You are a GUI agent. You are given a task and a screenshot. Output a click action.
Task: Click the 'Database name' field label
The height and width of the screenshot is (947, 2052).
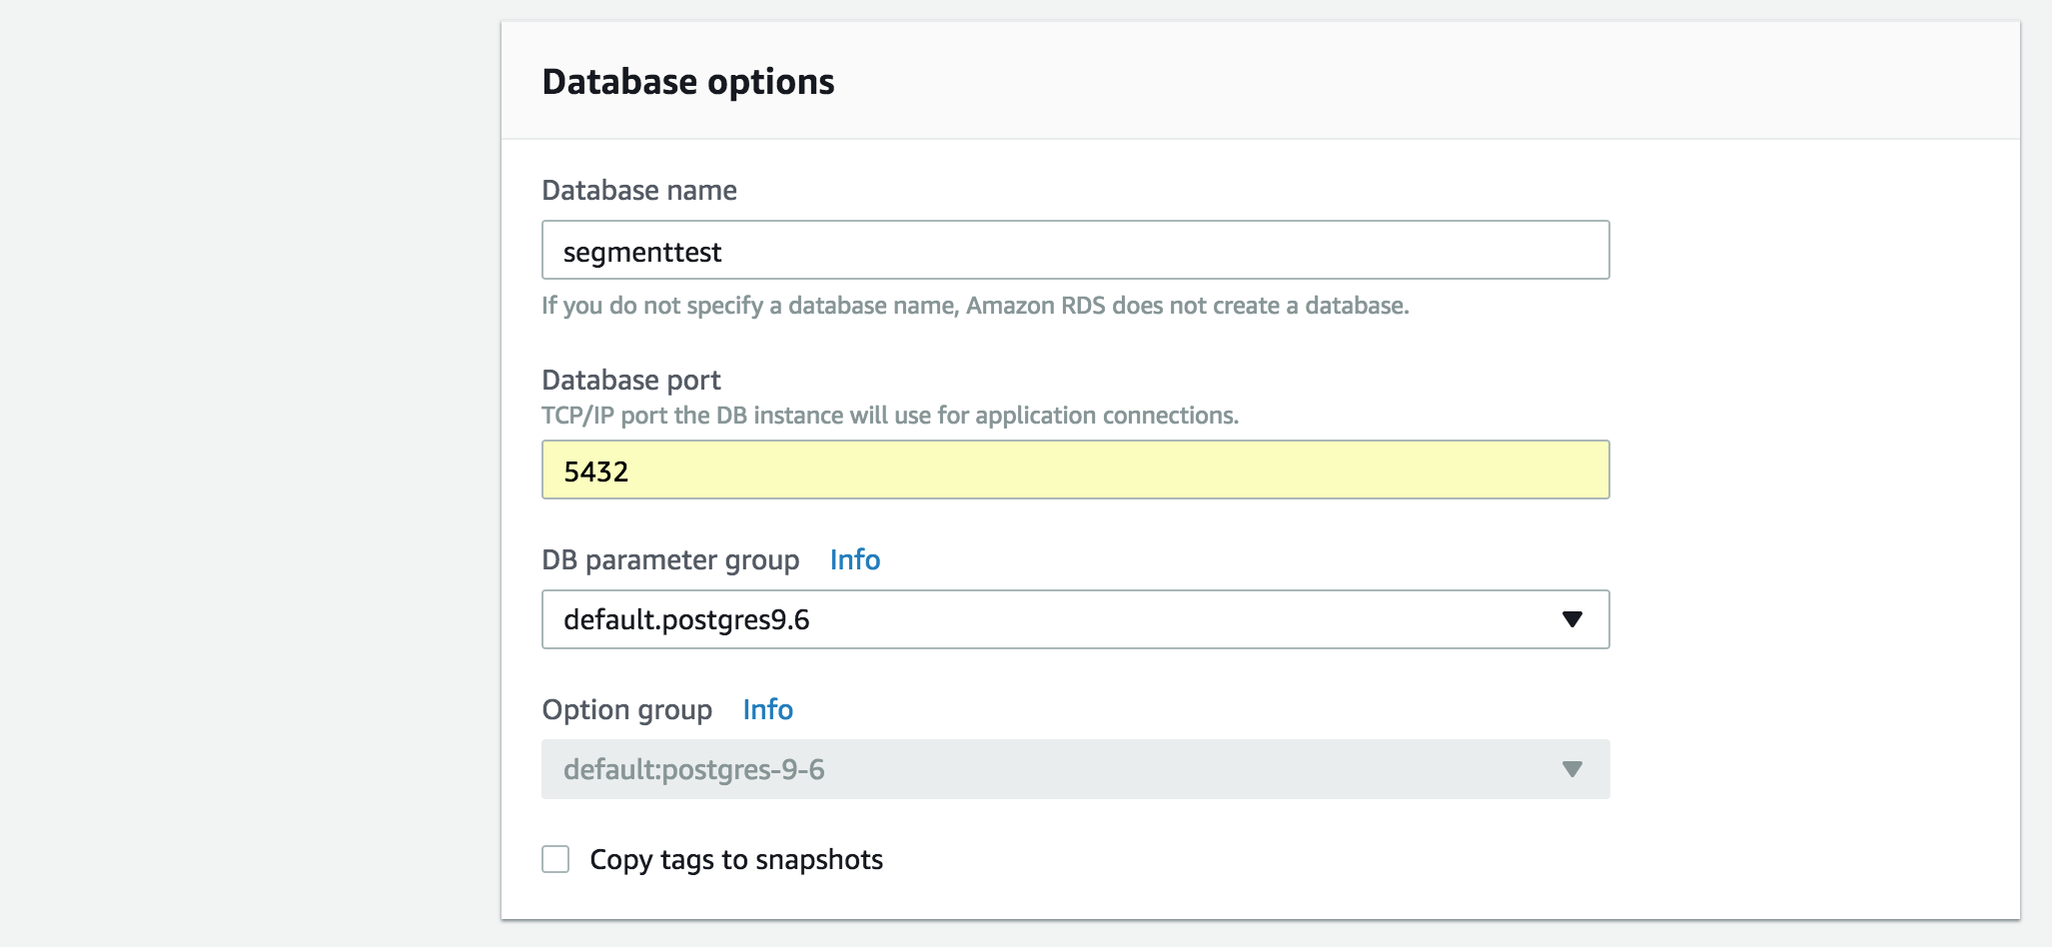[x=638, y=190]
